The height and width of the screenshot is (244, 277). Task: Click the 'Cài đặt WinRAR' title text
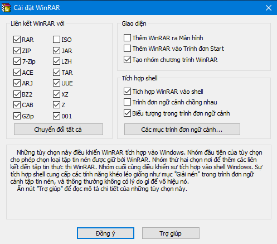pos(37,8)
